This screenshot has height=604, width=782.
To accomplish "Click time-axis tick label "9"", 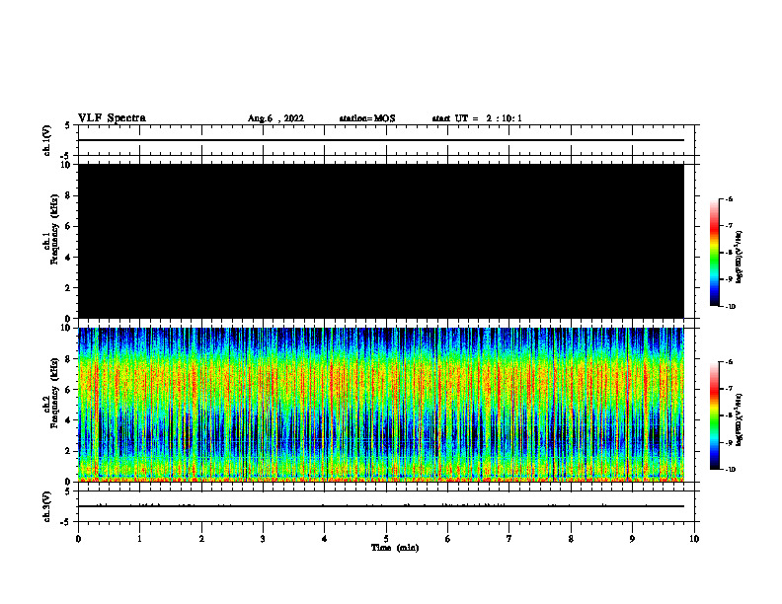I will point(632,539).
